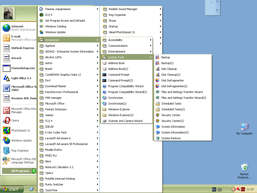Launch Opera from the Start menu's left pane
Viewport: 257px width, 193px height.
click(19, 120)
